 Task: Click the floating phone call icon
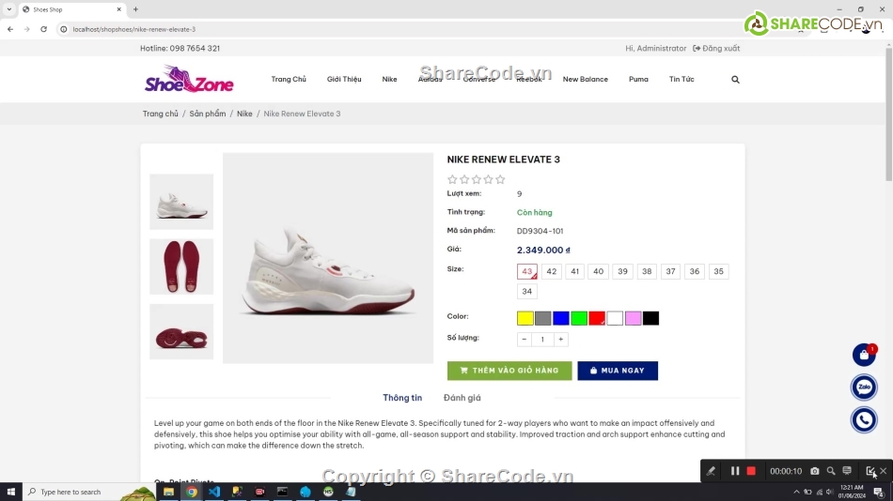tap(864, 419)
